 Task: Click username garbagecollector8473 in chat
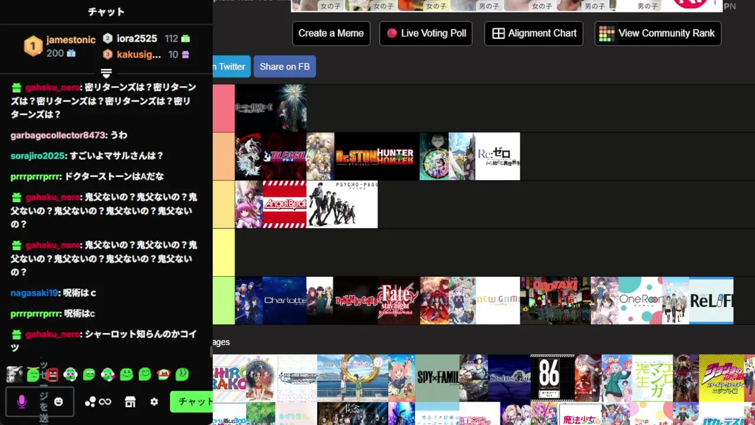(58, 135)
